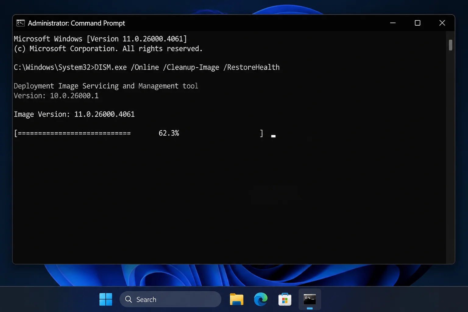Click the 'Version: 10.0.26000.1' line
This screenshot has height=312, width=468.
coord(56,96)
